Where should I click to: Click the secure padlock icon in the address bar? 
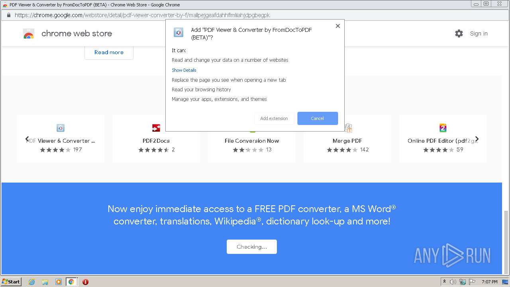[x=8, y=15]
